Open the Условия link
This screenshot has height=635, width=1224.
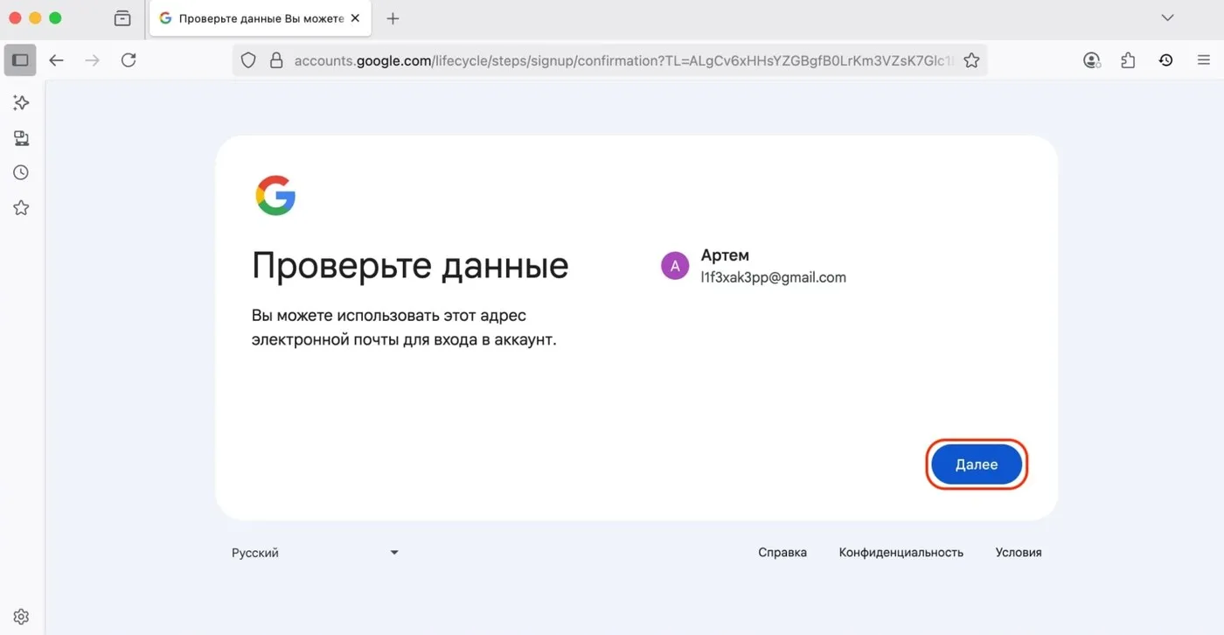1019,553
